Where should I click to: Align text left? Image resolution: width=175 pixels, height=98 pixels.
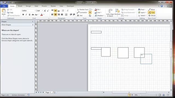pos(52,14)
